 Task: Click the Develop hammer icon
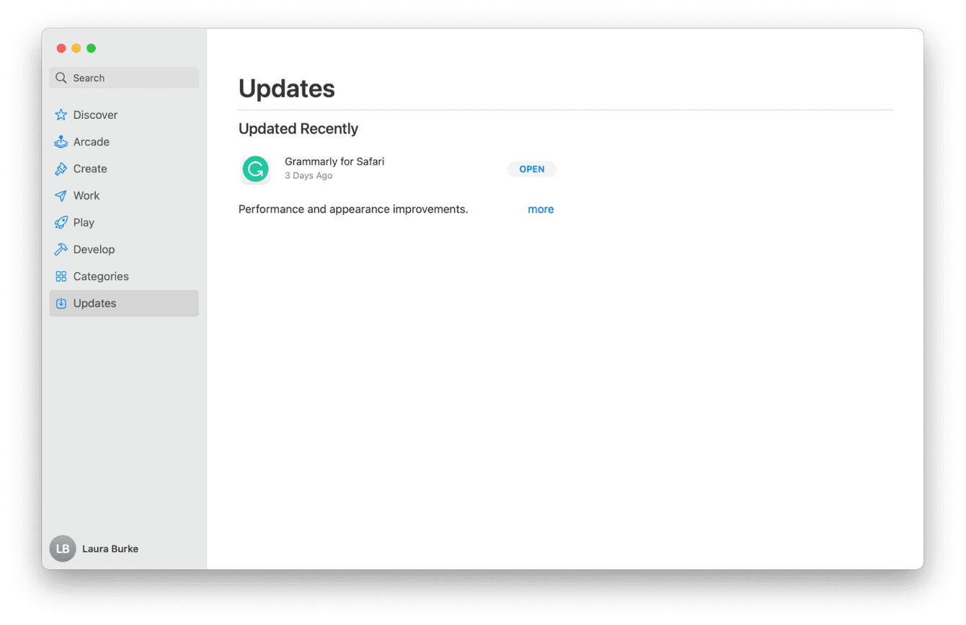(61, 249)
